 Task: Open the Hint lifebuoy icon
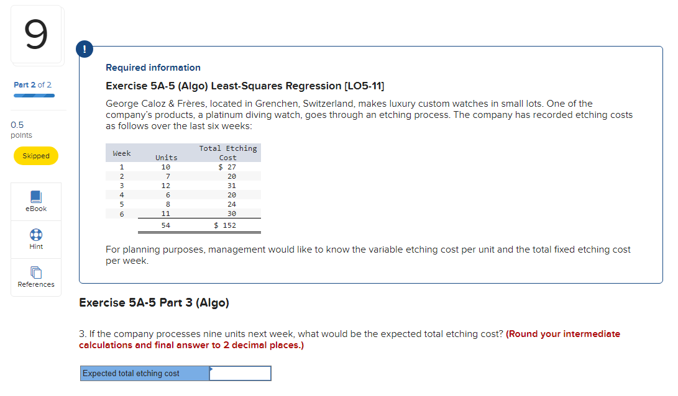pos(36,235)
